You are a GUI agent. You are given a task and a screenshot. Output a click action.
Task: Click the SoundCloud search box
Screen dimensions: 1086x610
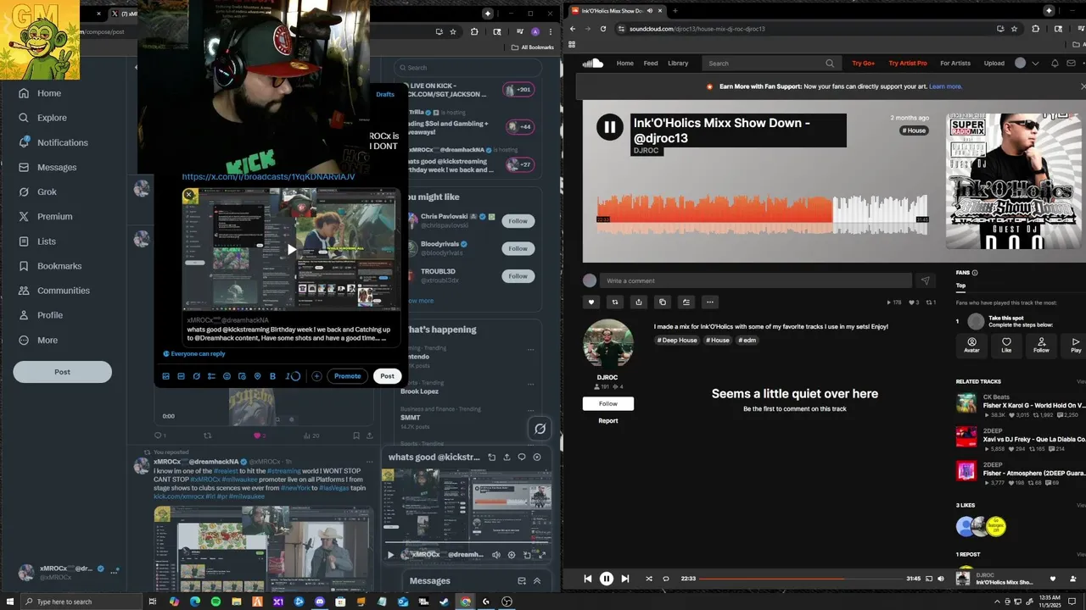771,64
